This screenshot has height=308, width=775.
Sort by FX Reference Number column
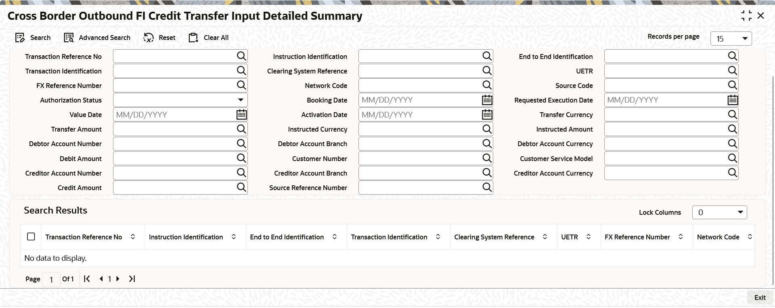pyautogui.click(x=681, y=237)
